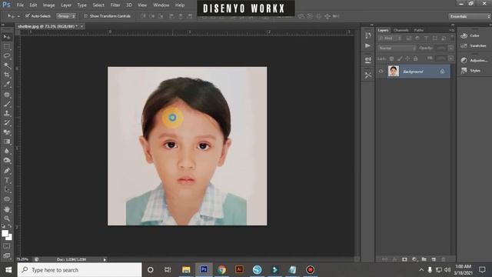This screenshot has width=492, height=277.
Task: Open the layer Fill dropdown arrow
Action: pyautogui.click(x=451, y=58)
